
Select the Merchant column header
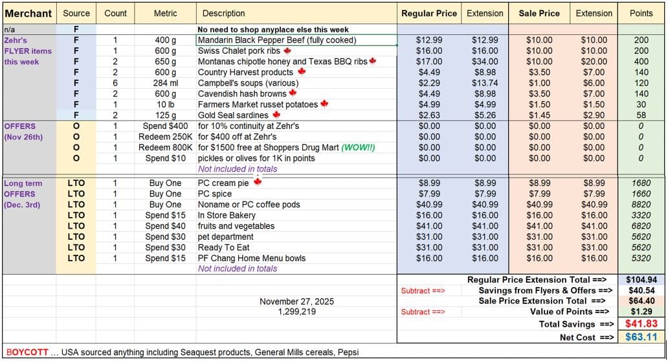click(x=28, y=13)
